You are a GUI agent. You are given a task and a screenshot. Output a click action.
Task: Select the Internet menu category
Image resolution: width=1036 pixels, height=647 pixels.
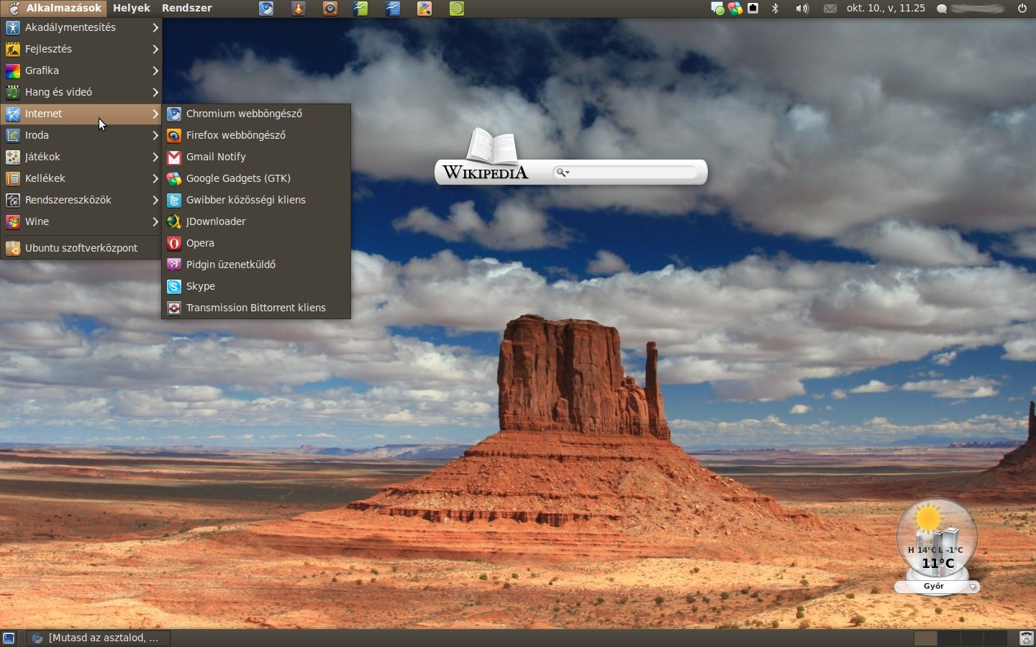click(x=81, y=114)
